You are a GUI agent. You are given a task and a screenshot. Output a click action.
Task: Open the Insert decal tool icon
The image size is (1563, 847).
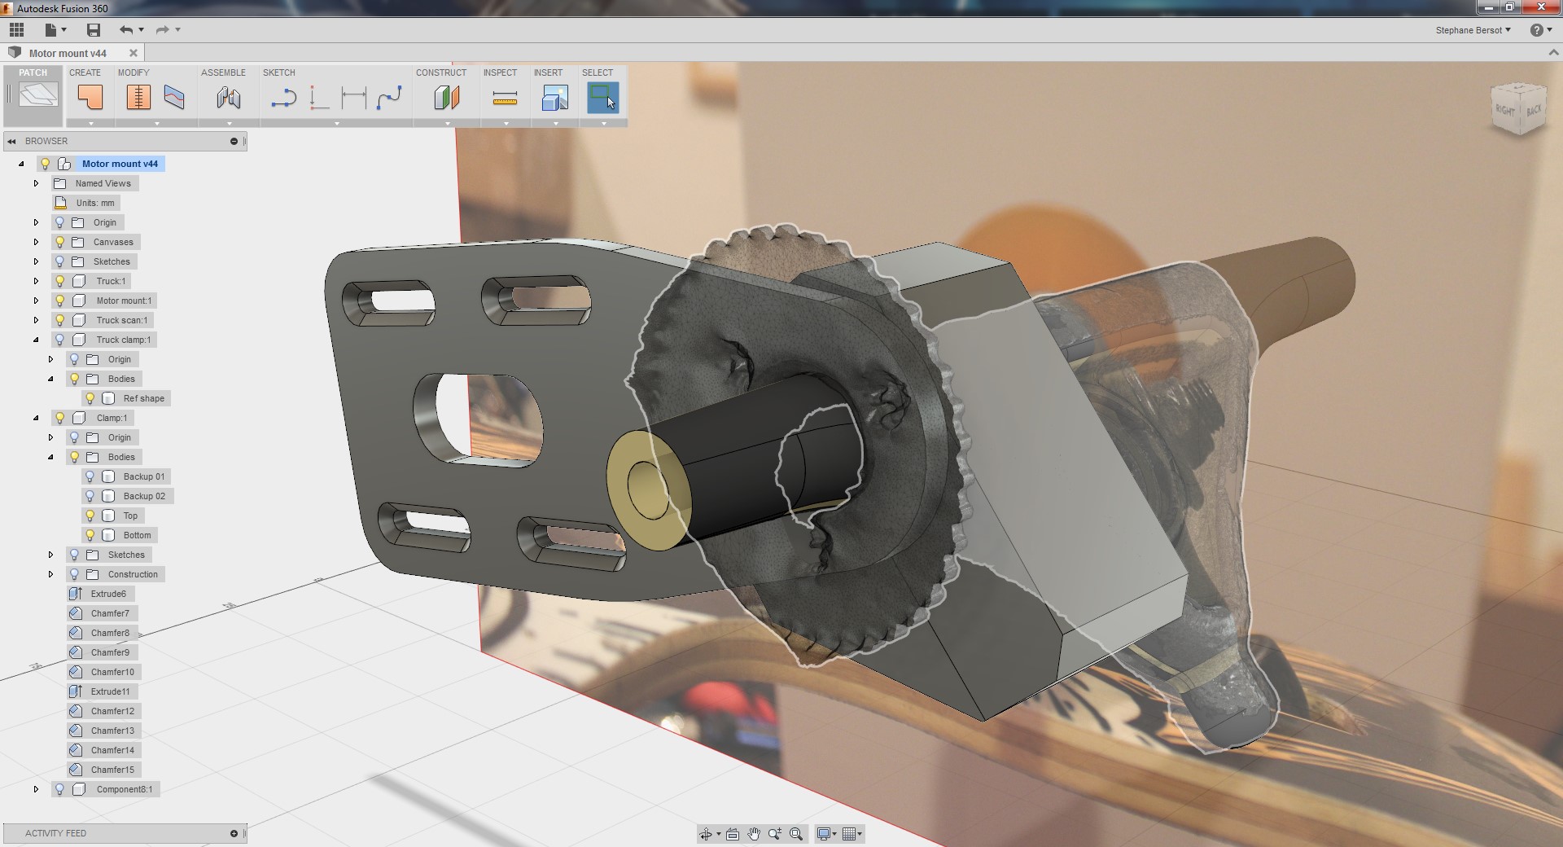click(x=554, y=99)
